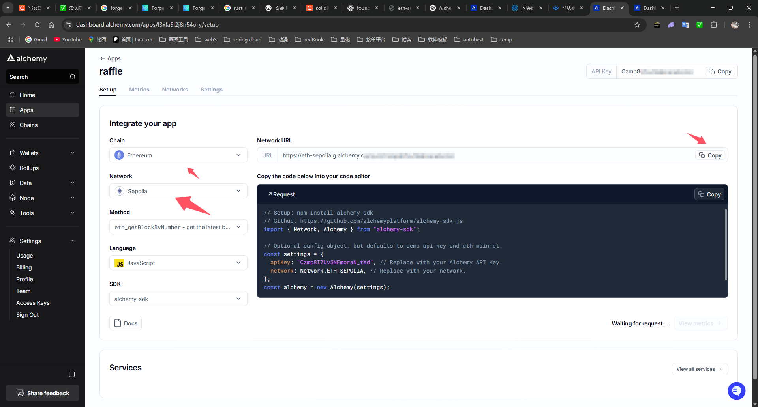Click the browser back arrow
The width and height of the screenshot is (758, 407).
click(x=9, y=25)
